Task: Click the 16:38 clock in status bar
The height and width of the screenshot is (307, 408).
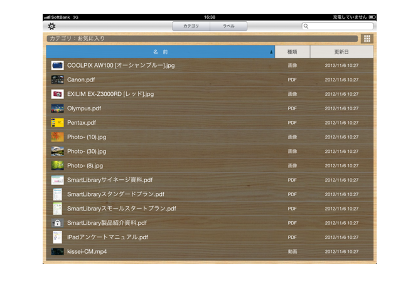Action: (x=210, y=17)
